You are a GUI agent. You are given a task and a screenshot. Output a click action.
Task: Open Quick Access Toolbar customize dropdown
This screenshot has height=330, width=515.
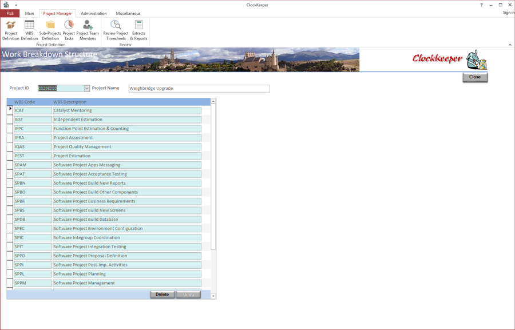point(16,5)
